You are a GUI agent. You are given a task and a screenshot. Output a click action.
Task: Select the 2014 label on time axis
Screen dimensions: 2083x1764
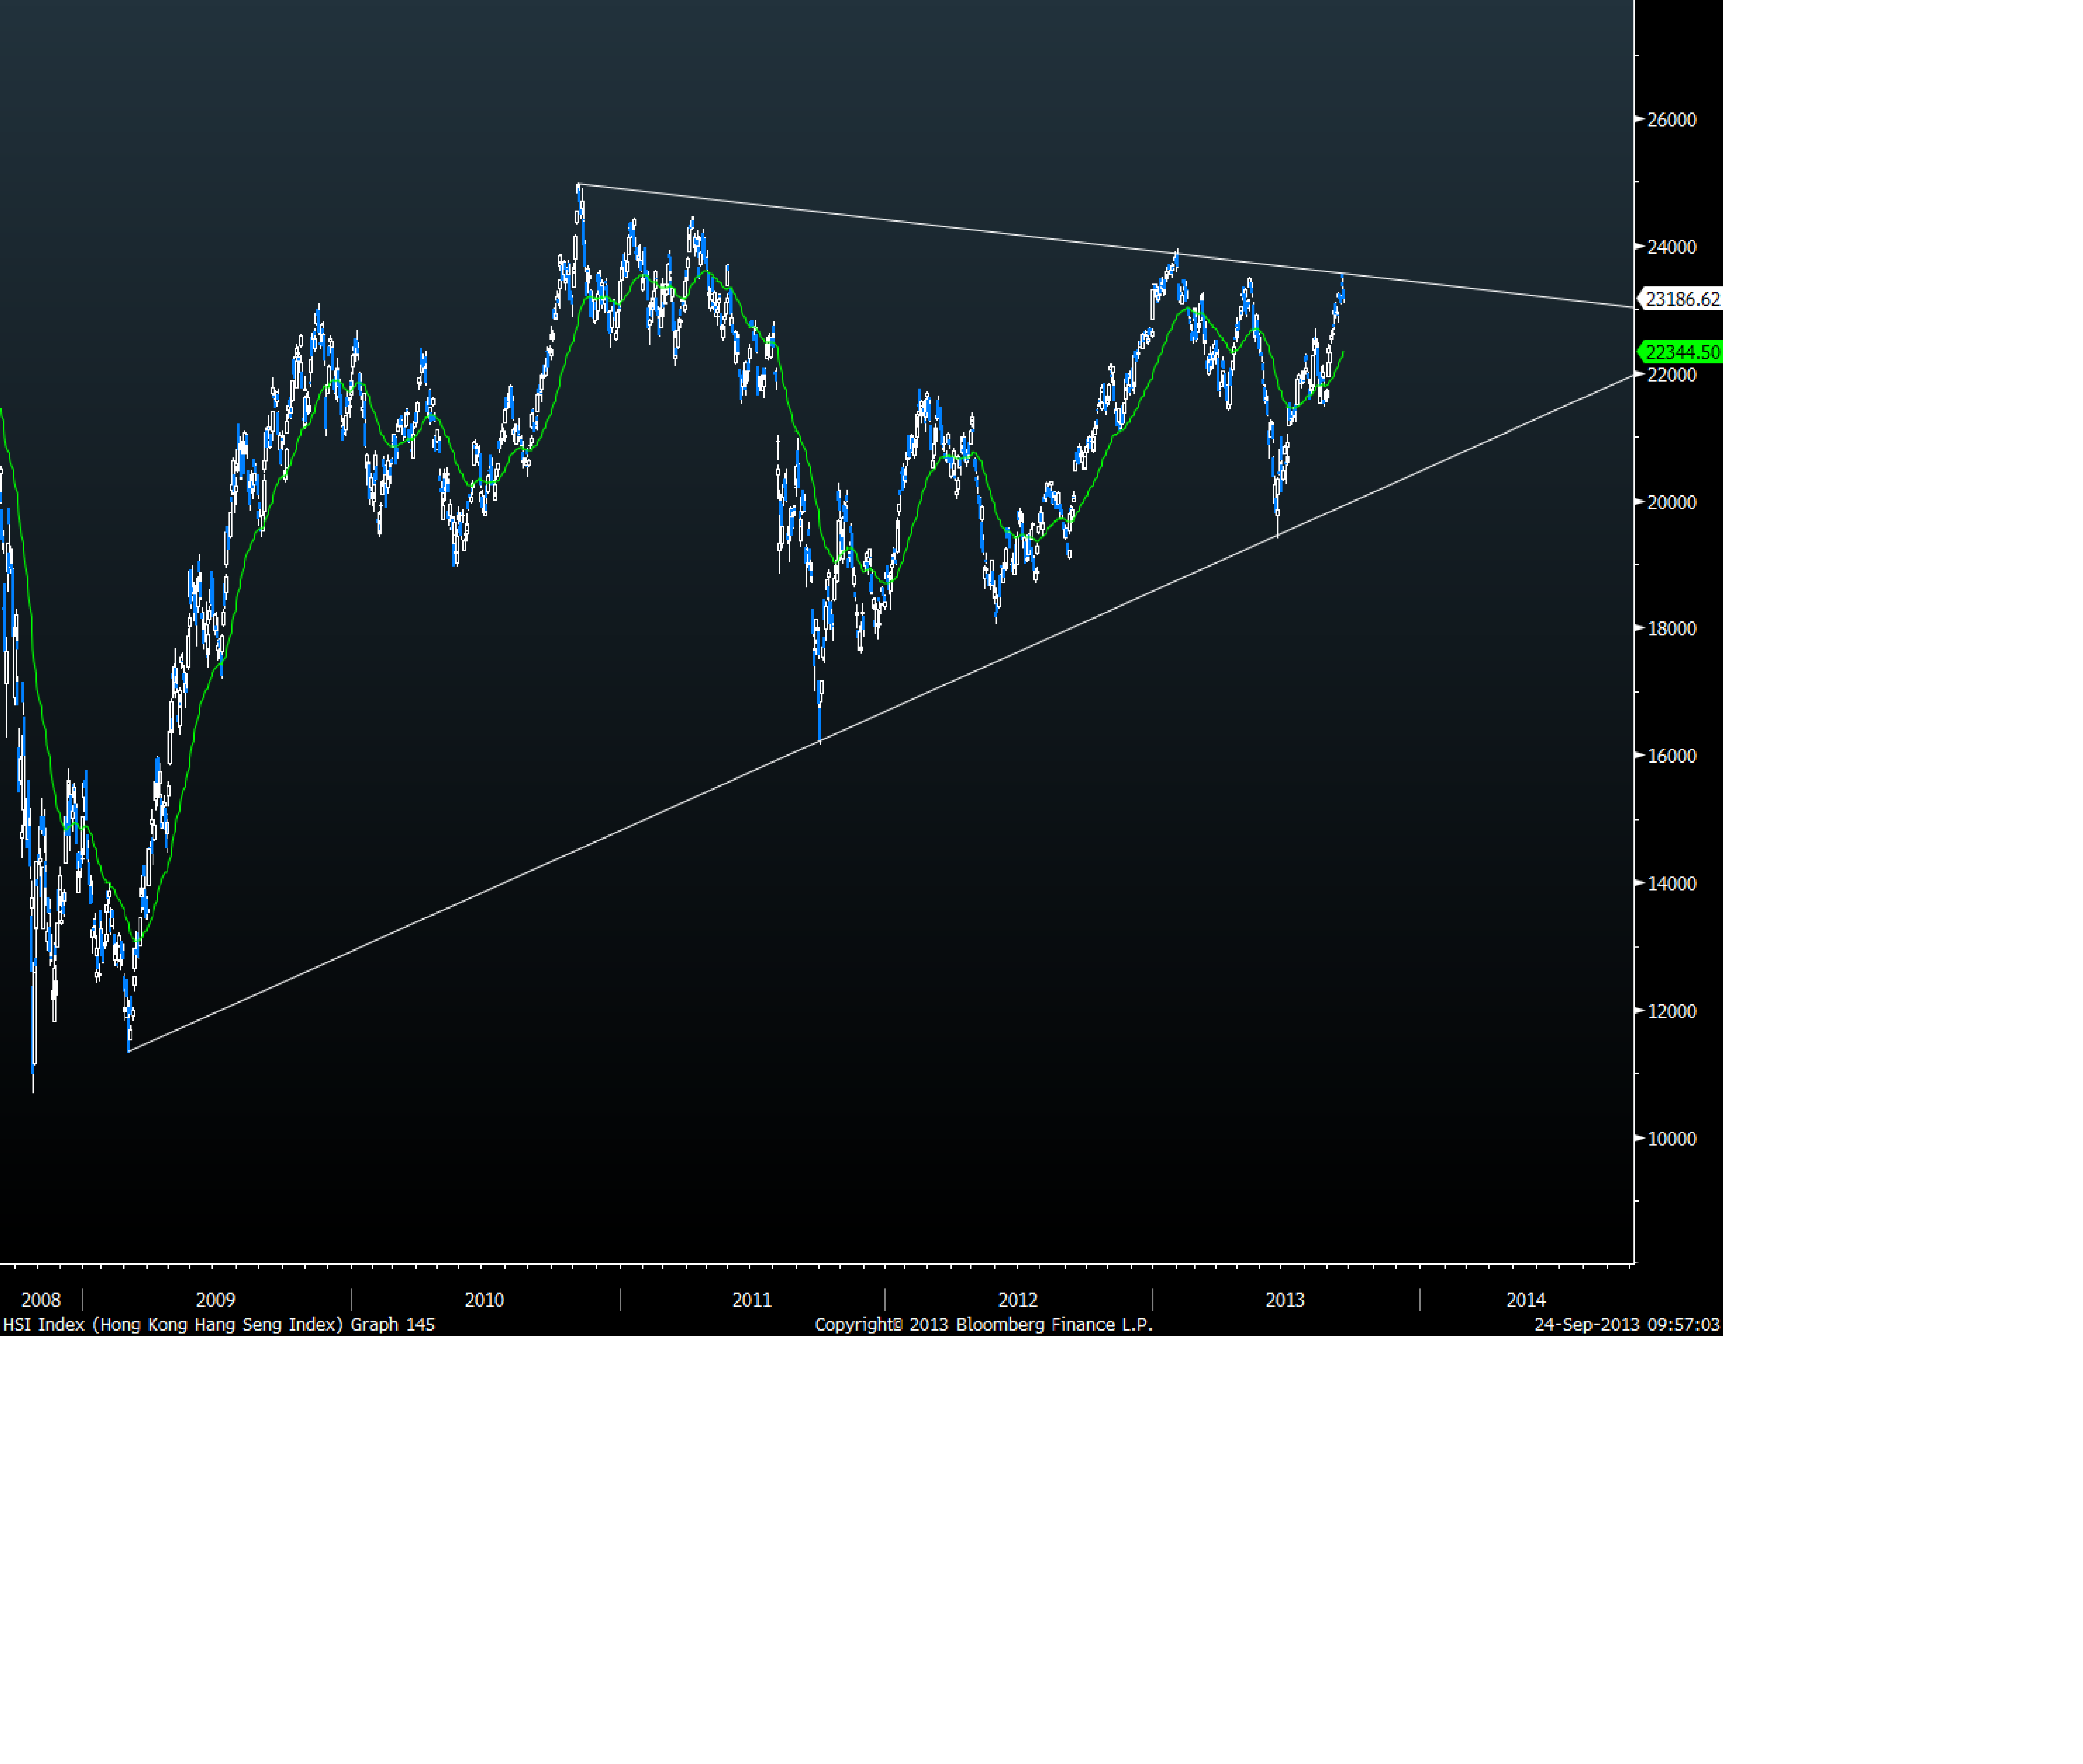coord(1526,1300)
